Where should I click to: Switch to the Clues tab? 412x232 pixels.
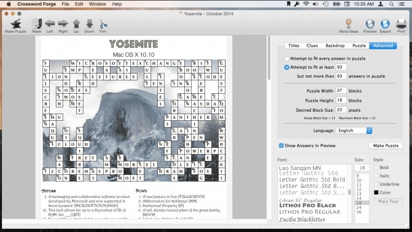[312, 45]
